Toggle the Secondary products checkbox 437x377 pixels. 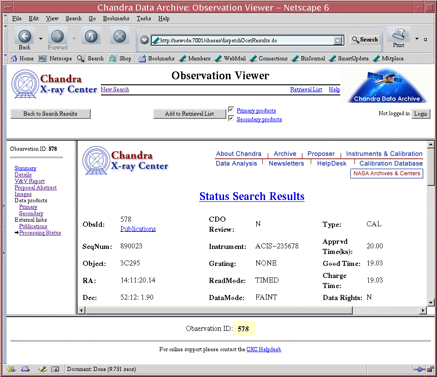point(231,119)
